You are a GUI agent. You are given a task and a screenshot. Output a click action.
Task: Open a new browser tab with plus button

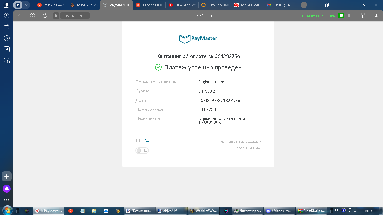304,5
